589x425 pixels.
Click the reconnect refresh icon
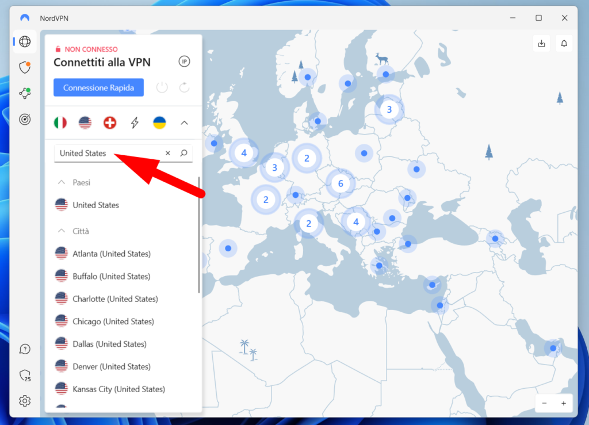coord(184,87)
